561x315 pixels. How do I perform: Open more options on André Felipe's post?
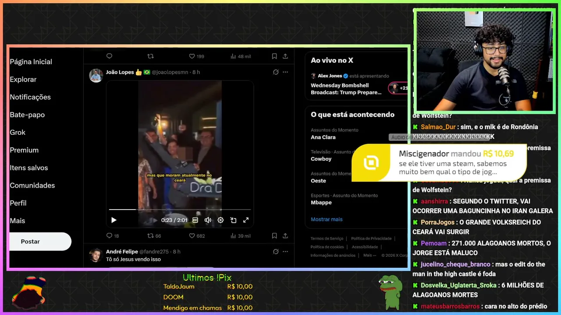[285, 252]
